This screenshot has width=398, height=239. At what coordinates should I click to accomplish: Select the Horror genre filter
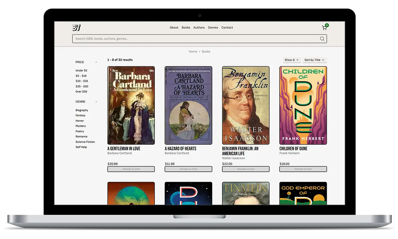pos(80,121)
